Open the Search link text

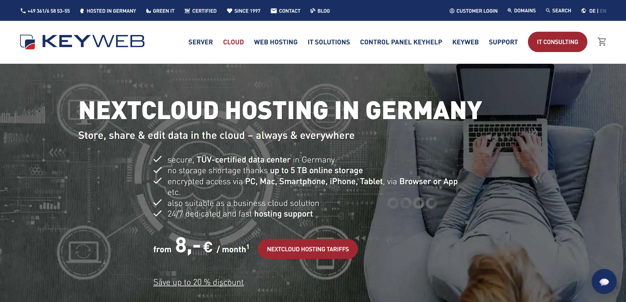click(562, 11)
